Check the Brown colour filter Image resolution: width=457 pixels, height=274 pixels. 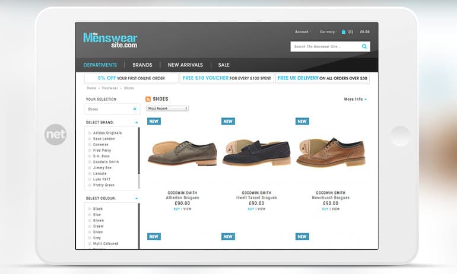pos(90,221)
